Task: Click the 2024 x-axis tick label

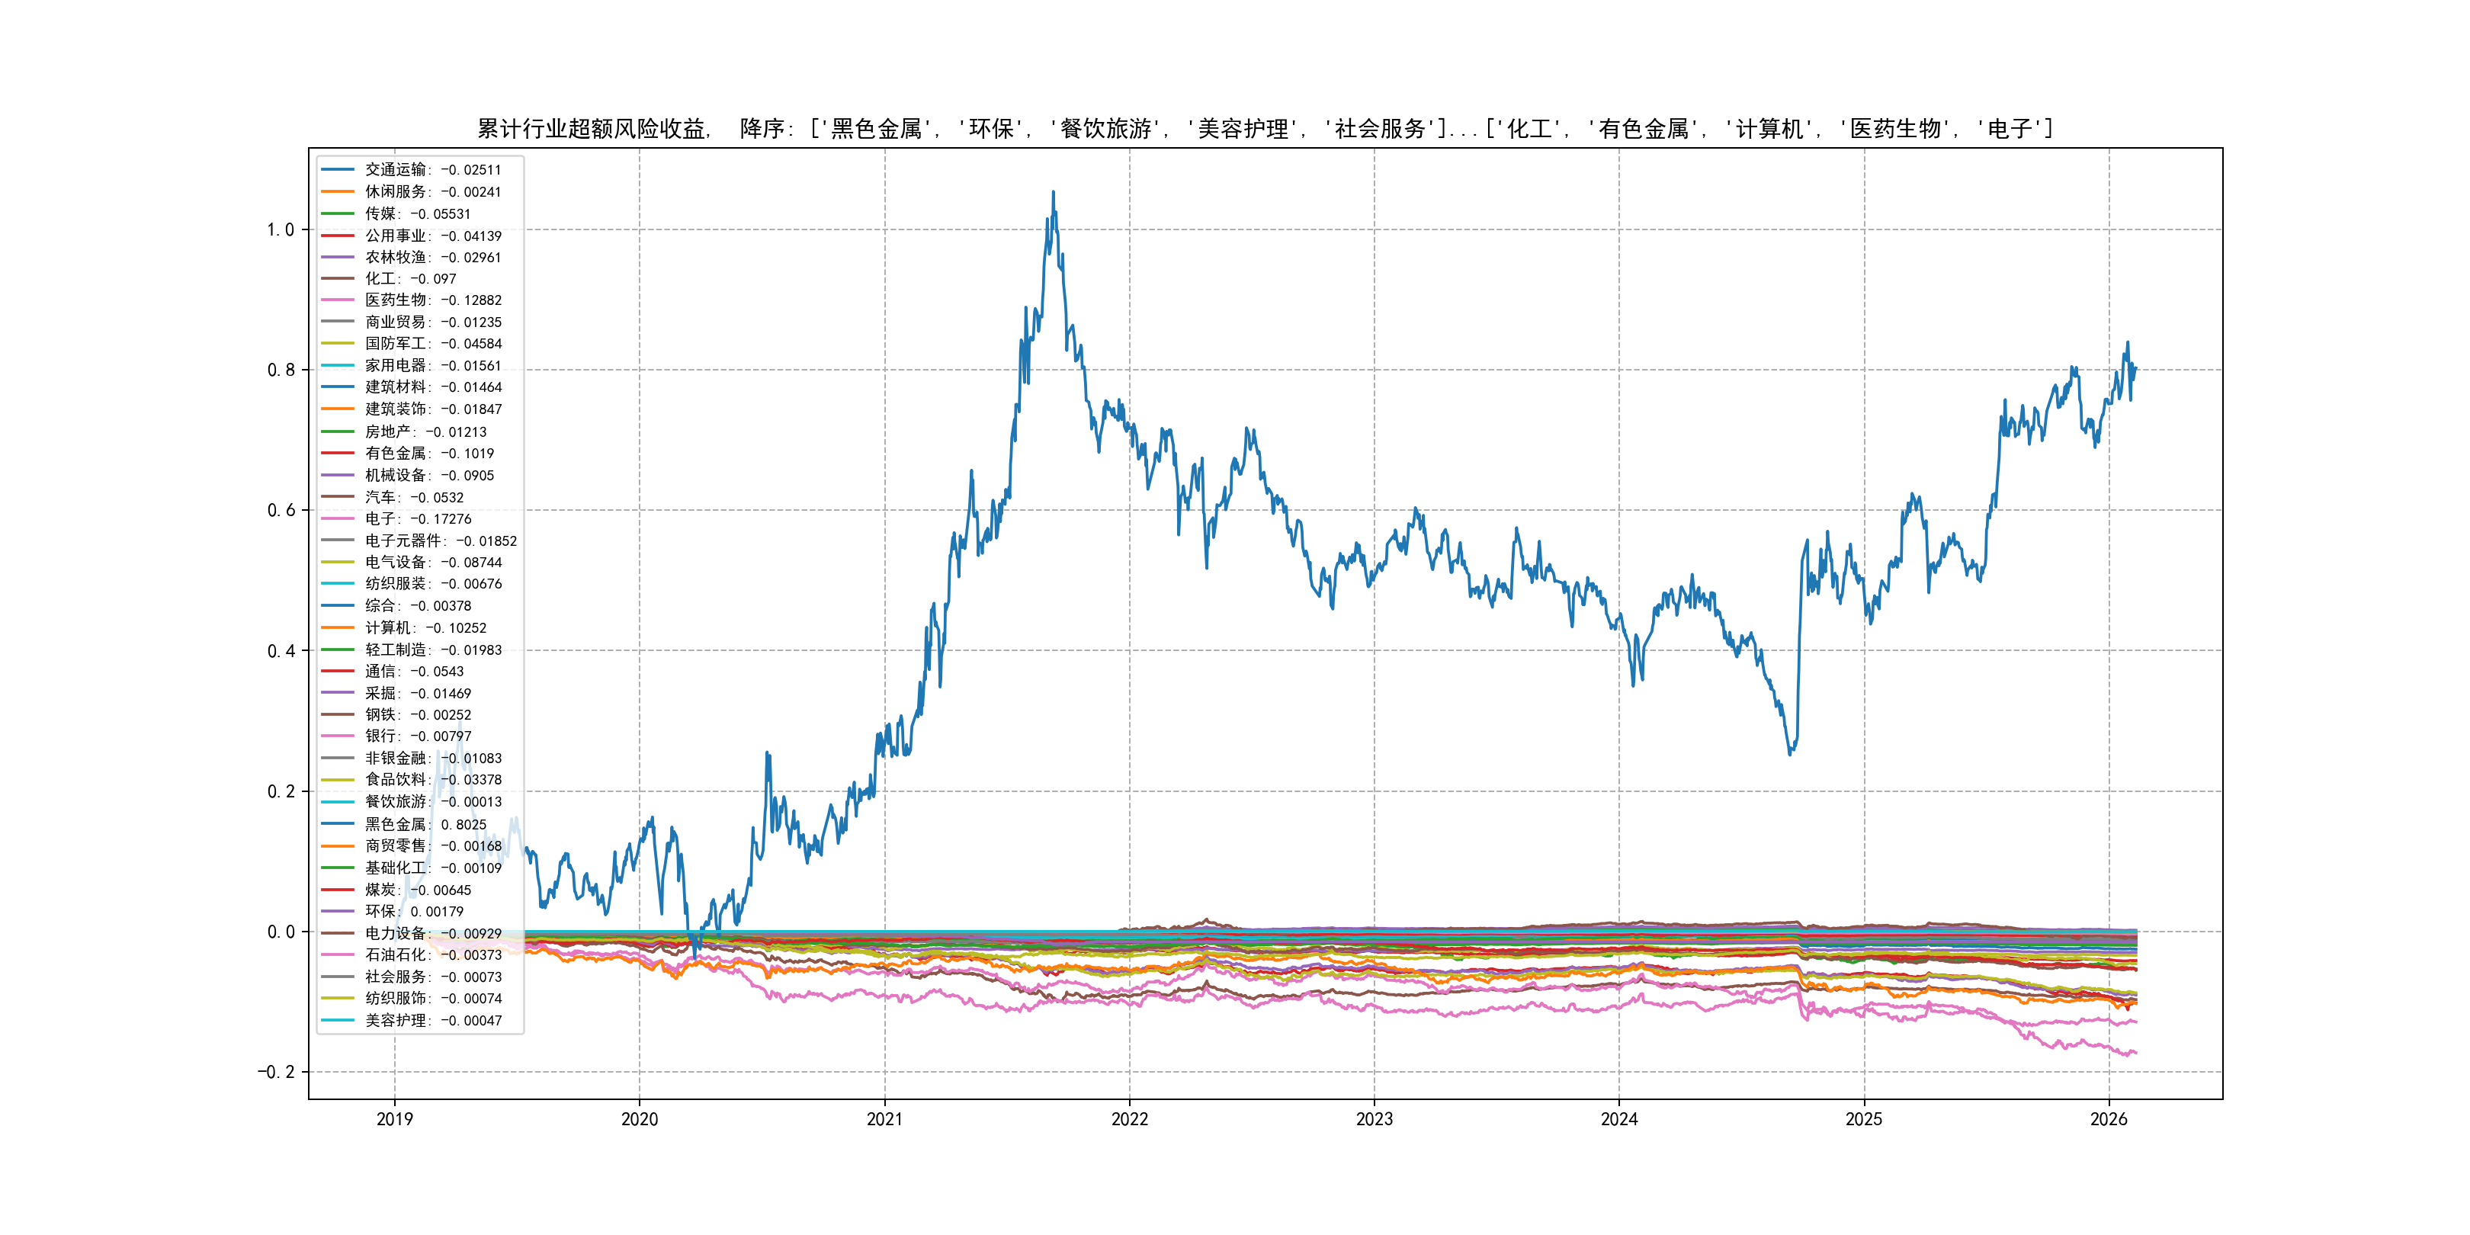Action: coord(1619,1119)
